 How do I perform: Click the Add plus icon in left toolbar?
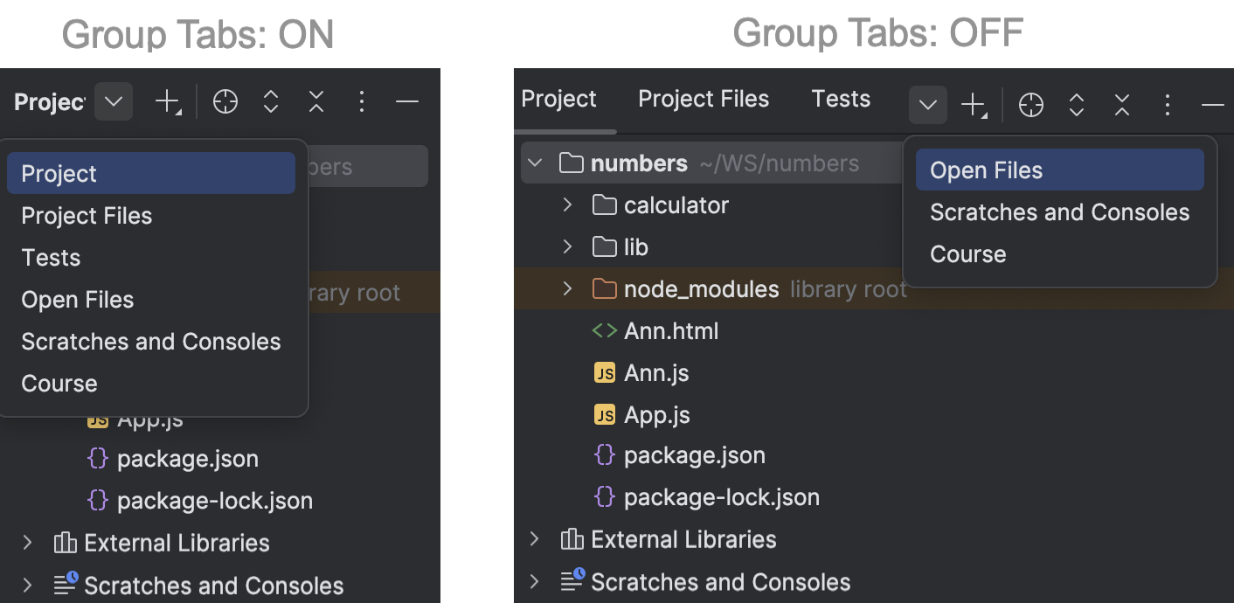pyautogui.click(x=167, y=101)
